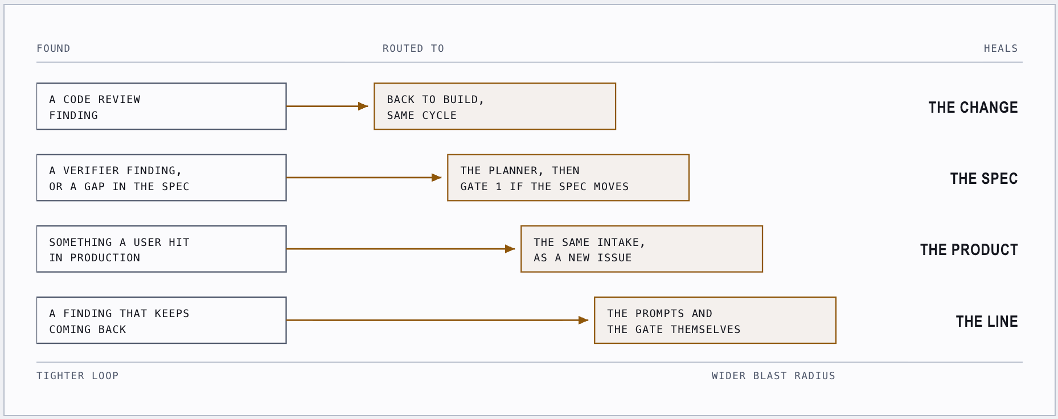Select 'A finding that keeps coming back' box
Image resolution: width=1058 pixels, height=419 pixels.
point(161,321)
